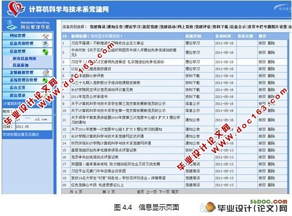Click 删除 in row 16

coord(271,157)
